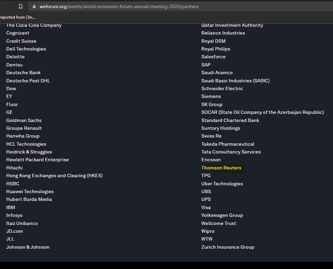This screenshot has height=269, width=333.
Task: Click Royal Philips in the list
Action: tap(216, 49)
